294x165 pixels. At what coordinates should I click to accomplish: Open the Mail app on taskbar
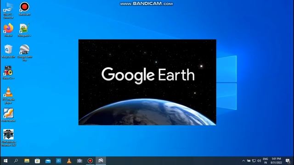click(x=48, y=161)
